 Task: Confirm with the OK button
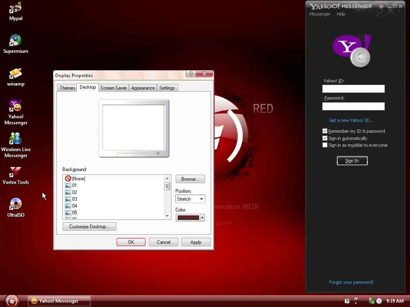pyautogui.click(x=131, y=242)
